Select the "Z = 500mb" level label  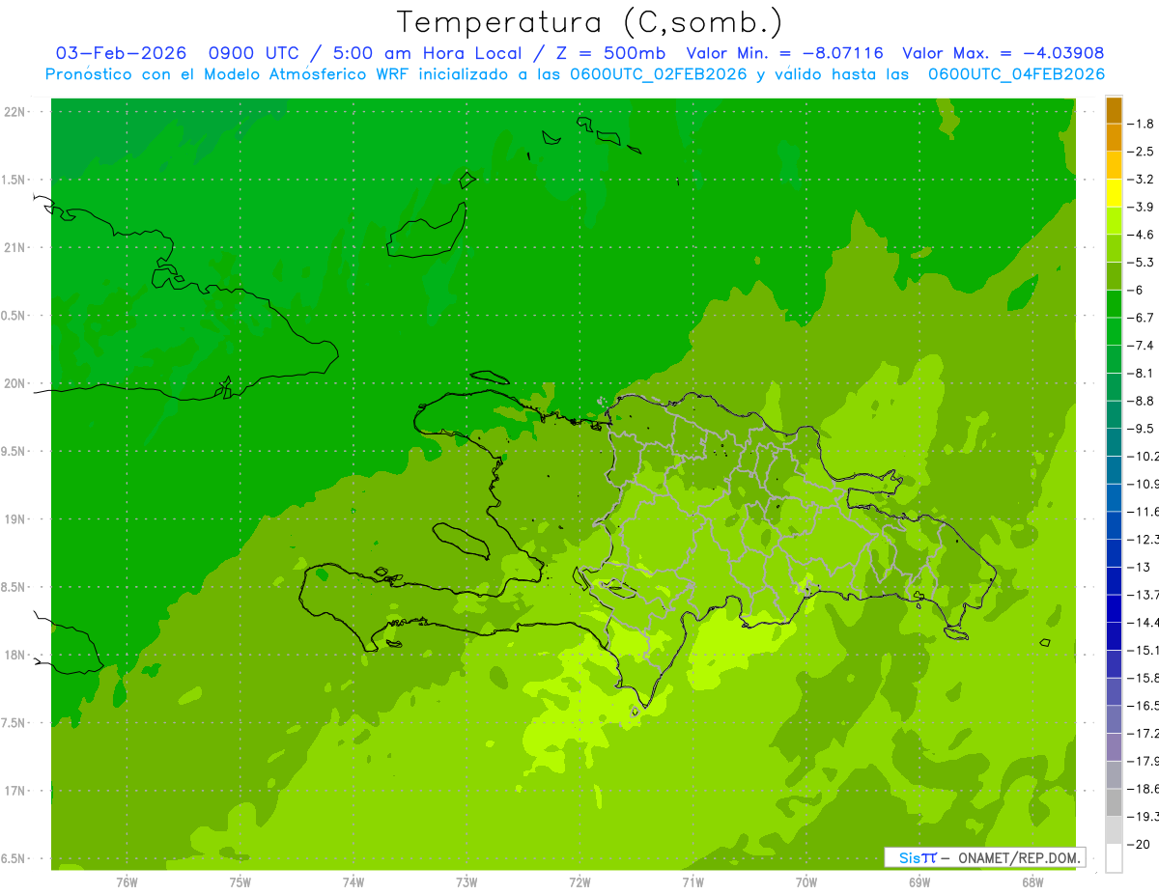point(608,53)
